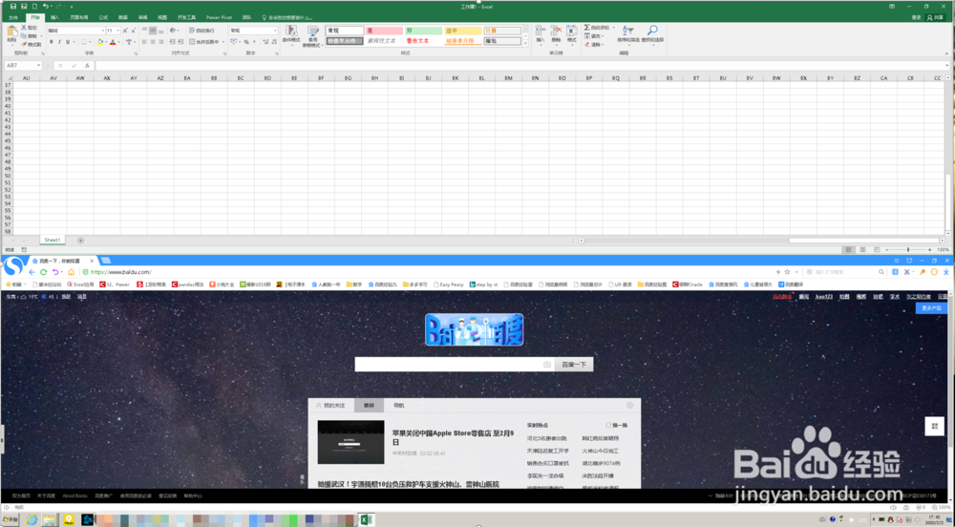The height and width of the screenshot is (527, 955).
Task: Apply font color red A
Action: (x=113, y=42)
